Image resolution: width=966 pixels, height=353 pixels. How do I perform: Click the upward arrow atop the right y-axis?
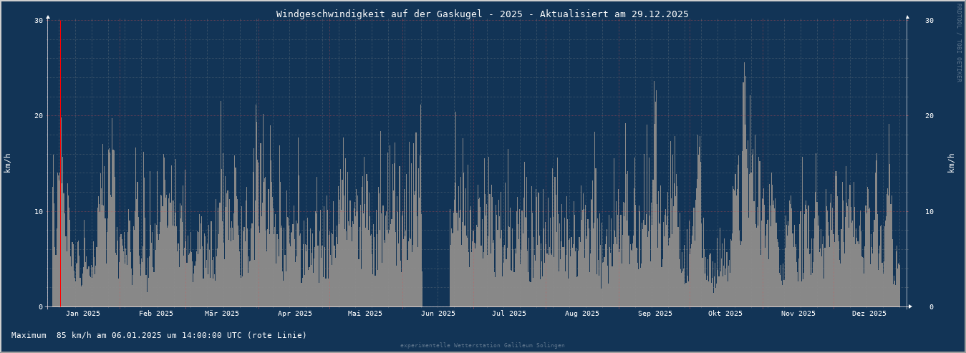pos(907,16)
